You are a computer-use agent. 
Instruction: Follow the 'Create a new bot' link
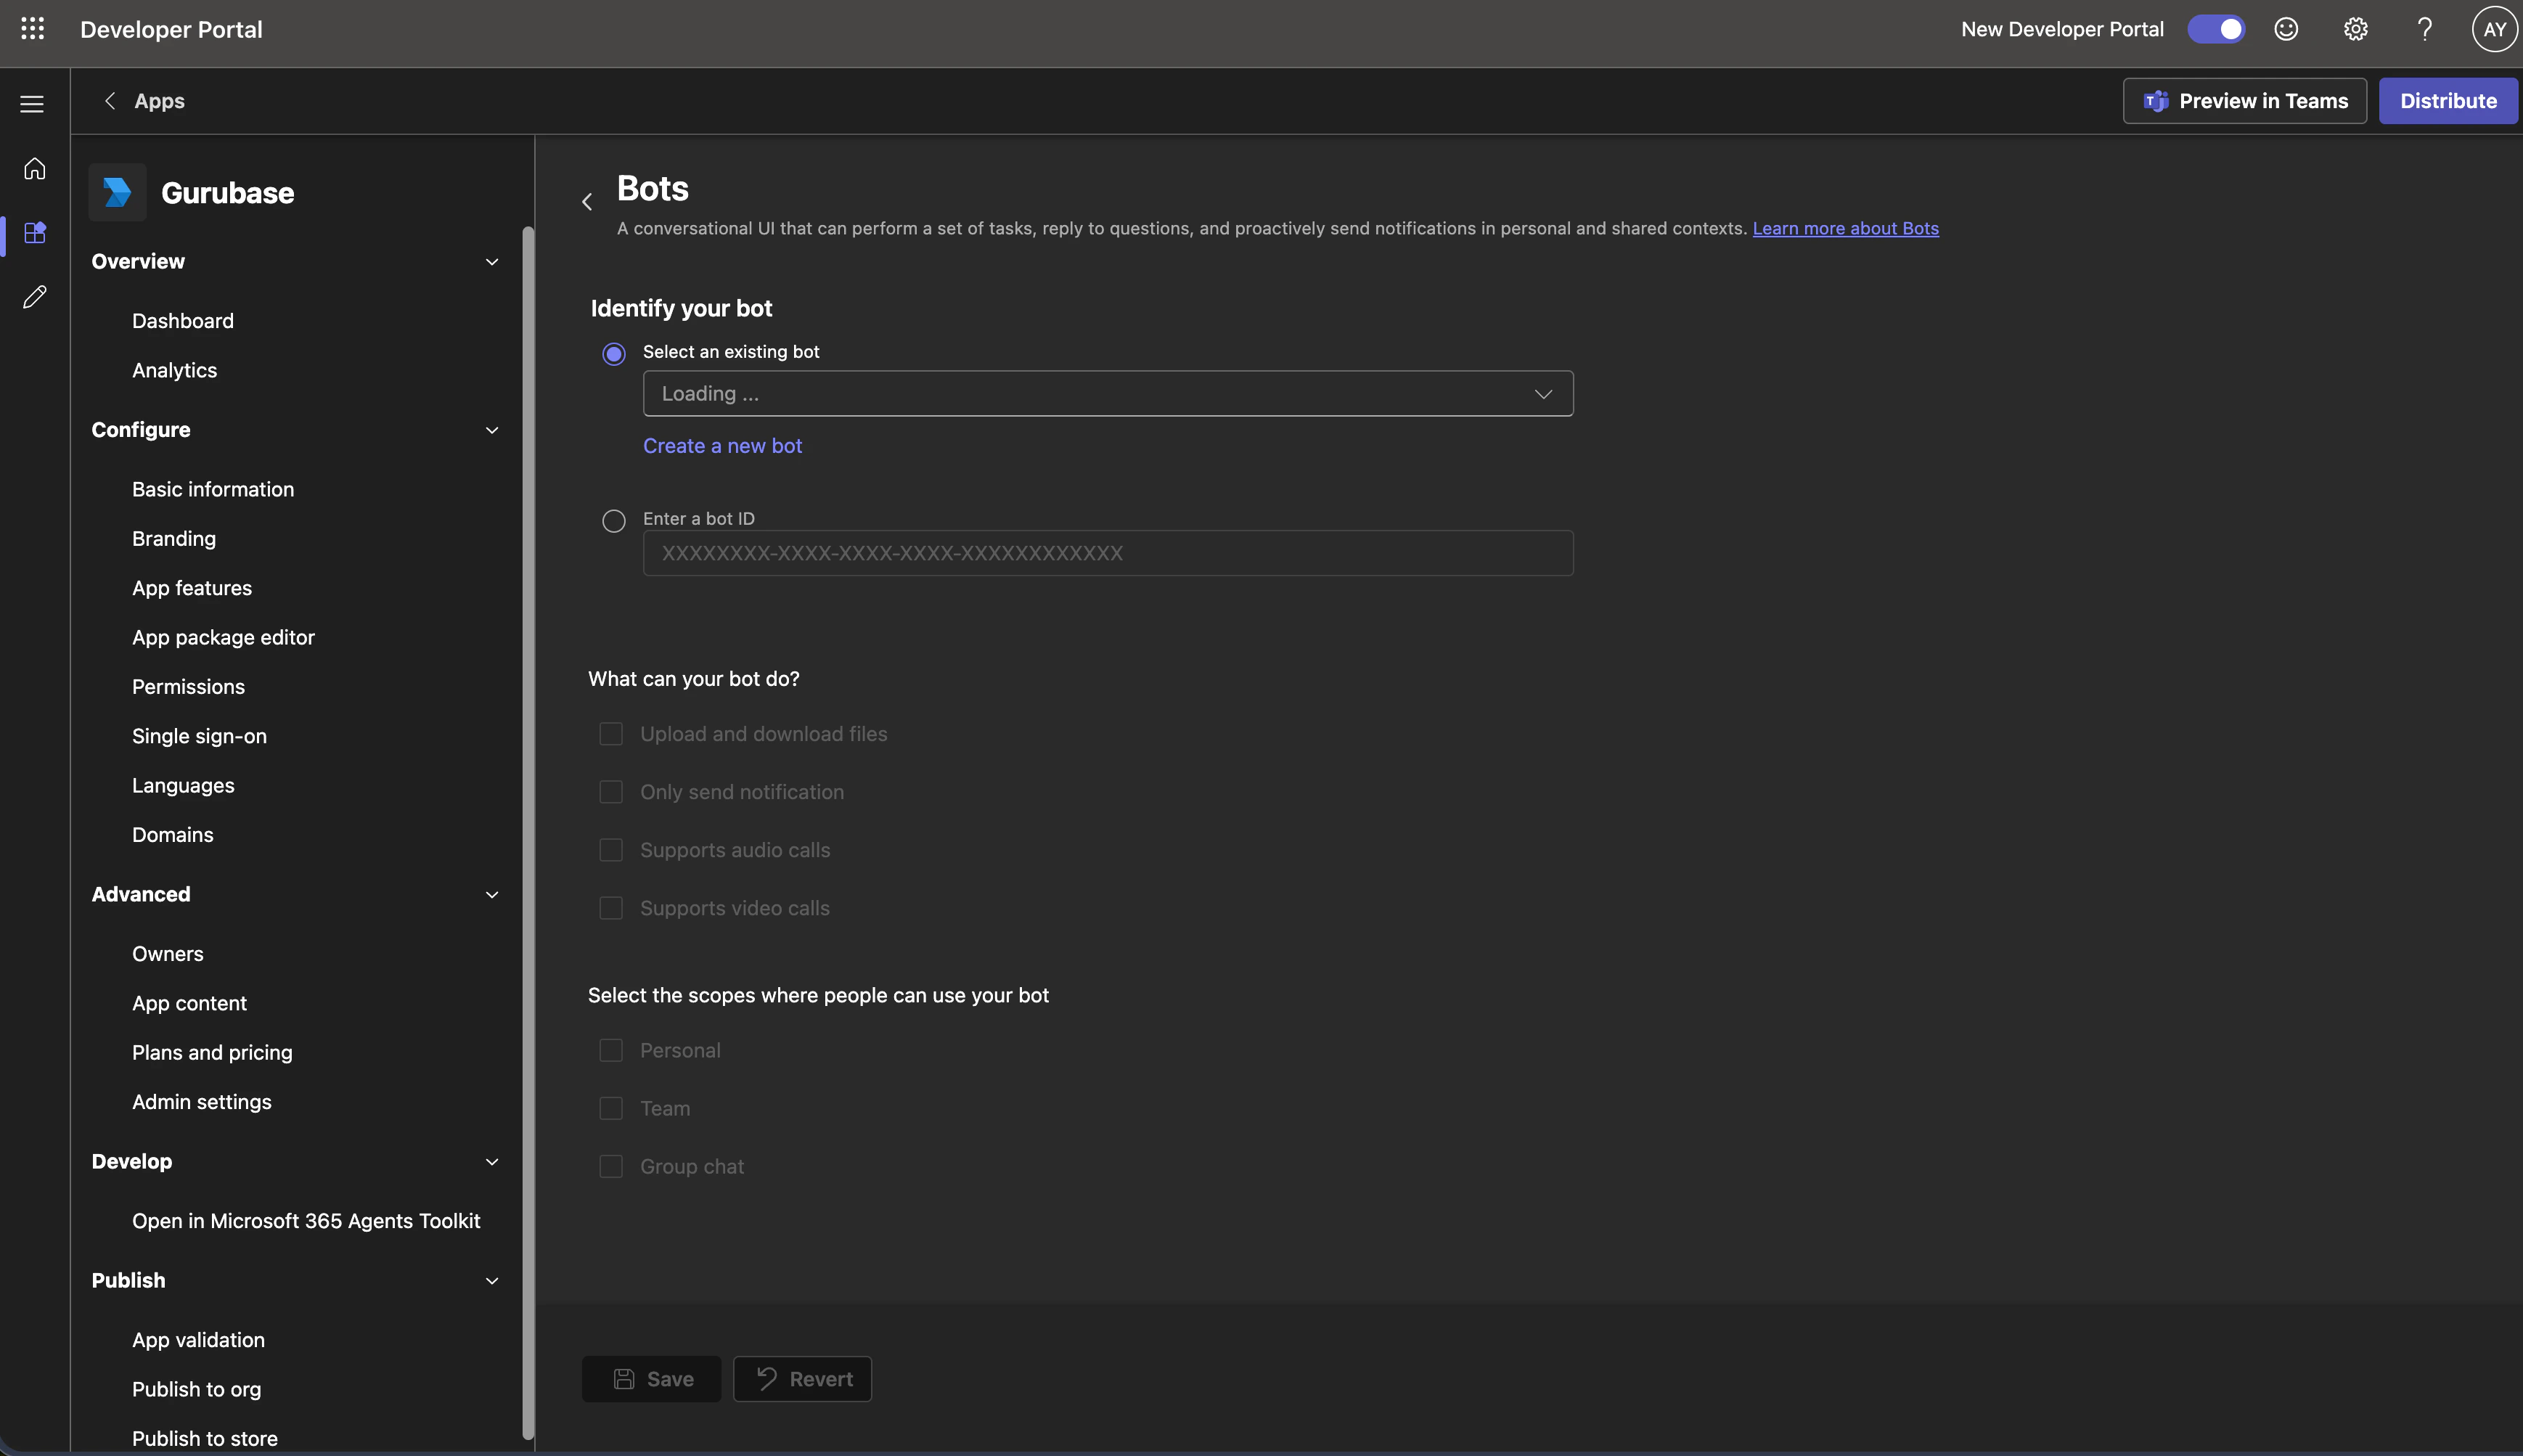722,446
